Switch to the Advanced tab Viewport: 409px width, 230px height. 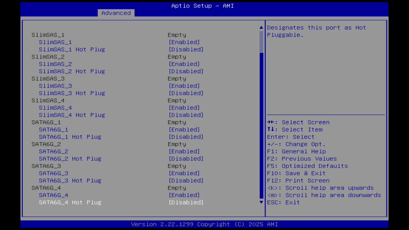[116, 13]
